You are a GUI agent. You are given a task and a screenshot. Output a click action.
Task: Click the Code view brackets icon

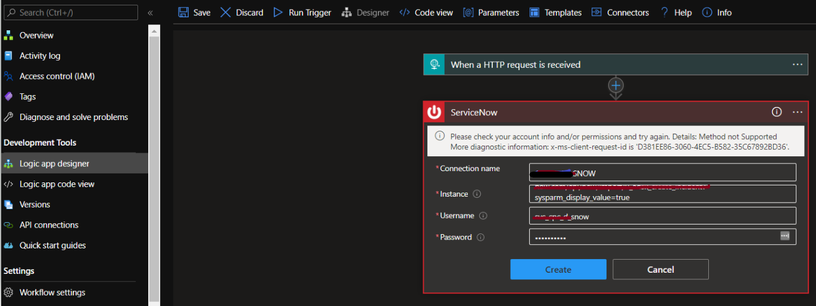click(x=404, y=12)
